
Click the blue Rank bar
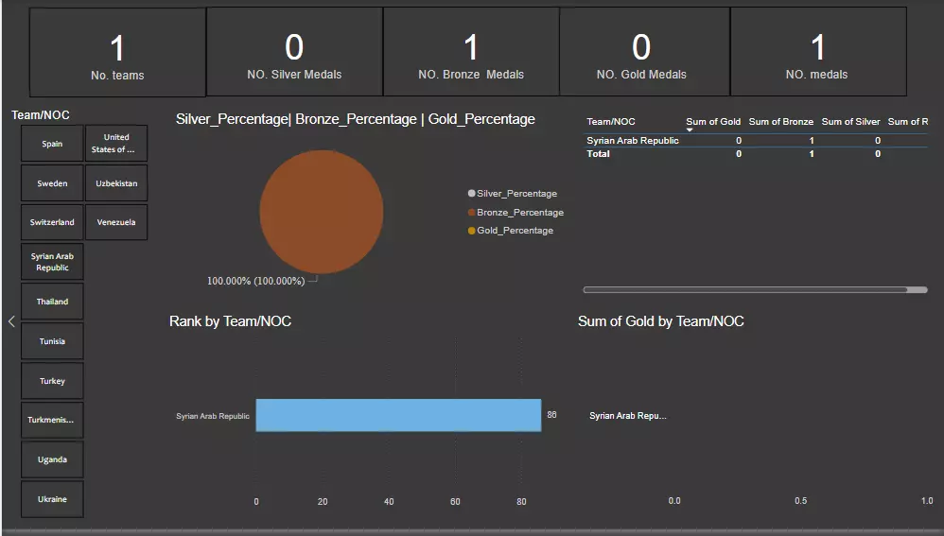point(398,415)
